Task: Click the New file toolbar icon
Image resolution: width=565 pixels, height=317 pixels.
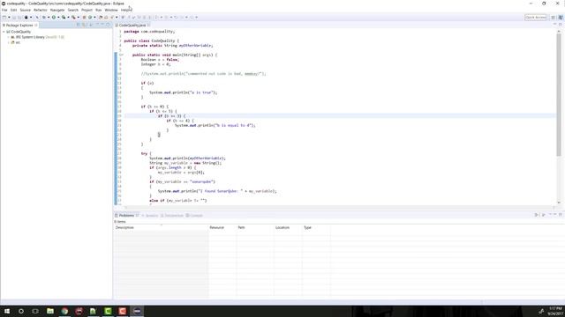Action: coord(4,18)
